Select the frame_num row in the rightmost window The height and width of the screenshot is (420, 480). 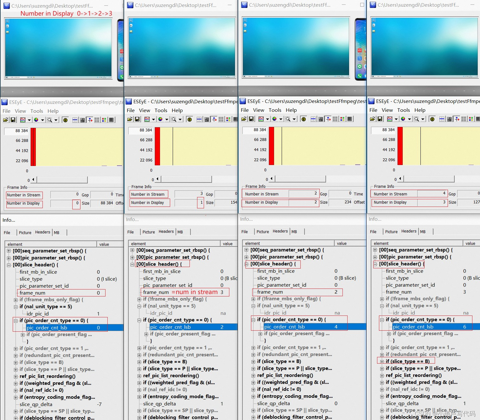click(x=426, y=292)
